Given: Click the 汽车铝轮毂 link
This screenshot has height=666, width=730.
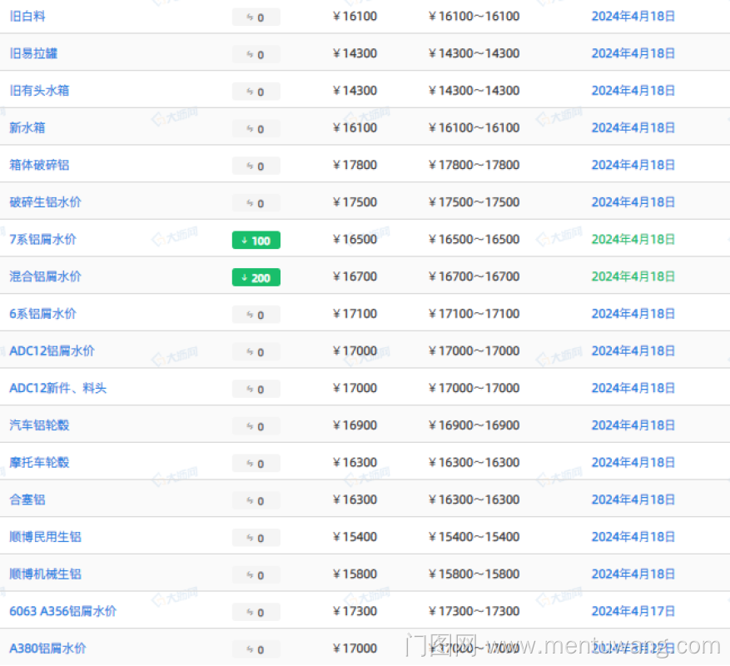Looking at the screenshot, I should [x=39, y=425].
